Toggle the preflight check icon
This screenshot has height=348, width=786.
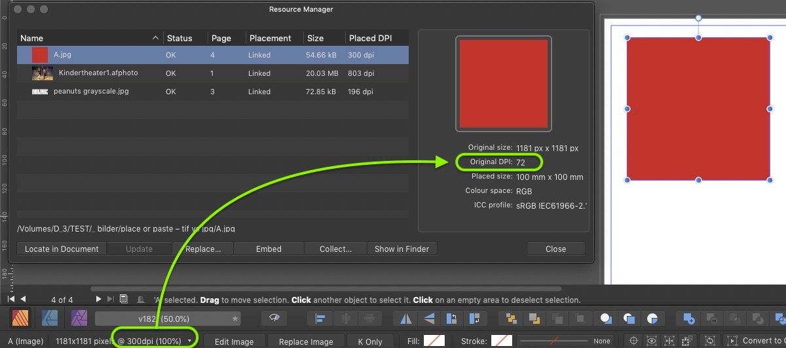point(274,318)
